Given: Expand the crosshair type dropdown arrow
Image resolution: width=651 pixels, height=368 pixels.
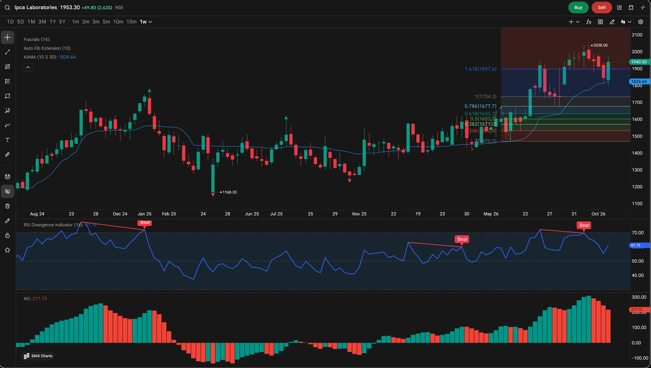Looking at the screenshot, I should point(578,22).
